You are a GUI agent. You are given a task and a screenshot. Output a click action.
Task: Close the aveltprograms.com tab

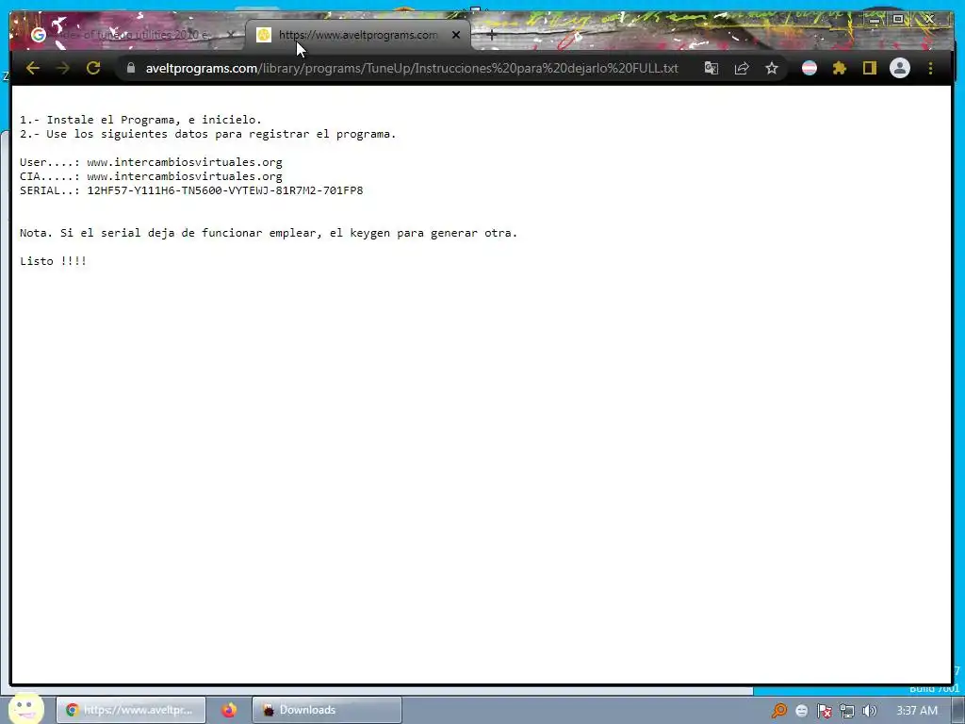pos(456,35)
